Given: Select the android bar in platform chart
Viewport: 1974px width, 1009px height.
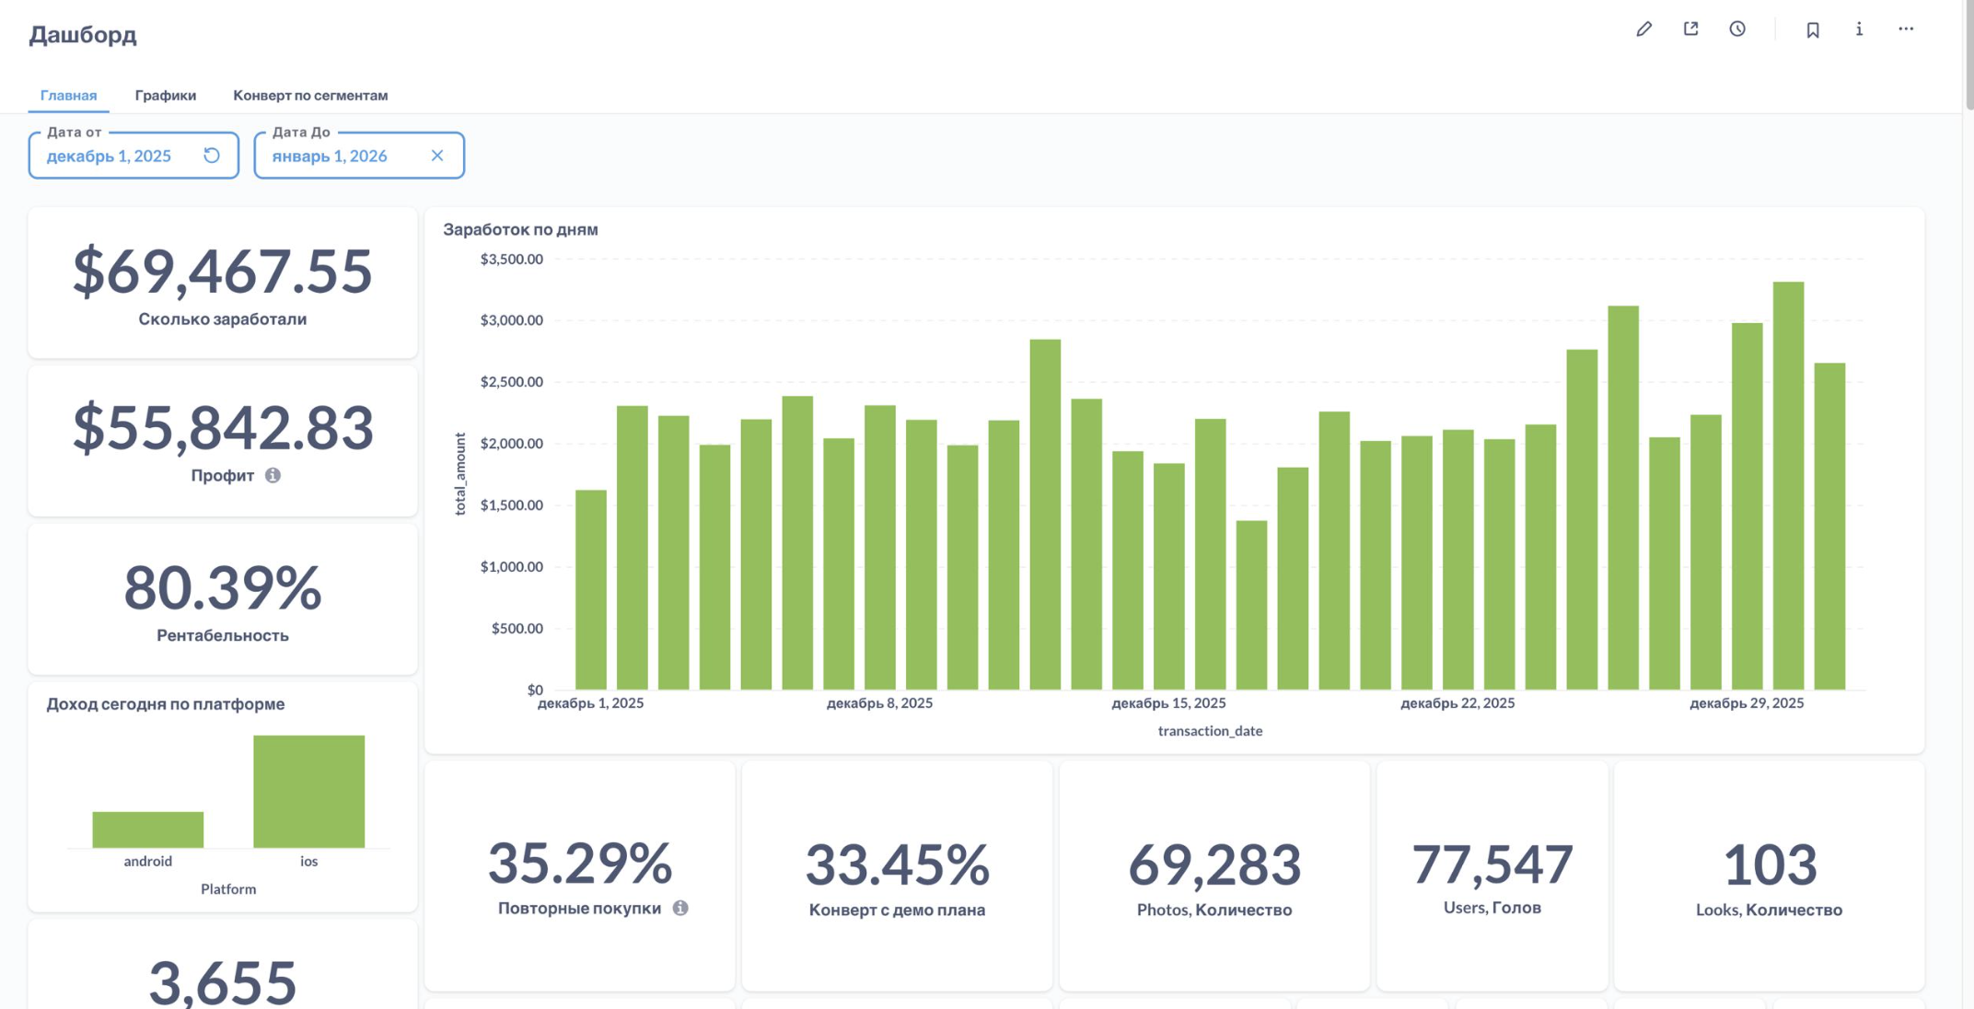Looking at the screenshot, I should (147, 829).
